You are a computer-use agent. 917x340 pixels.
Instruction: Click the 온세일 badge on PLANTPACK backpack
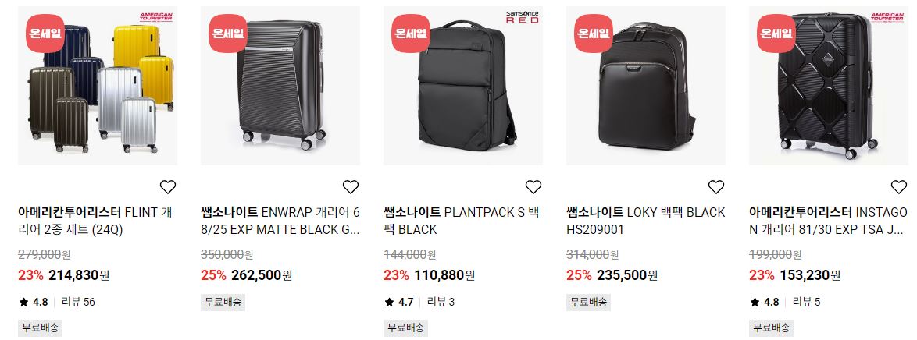tap(411, 34)
